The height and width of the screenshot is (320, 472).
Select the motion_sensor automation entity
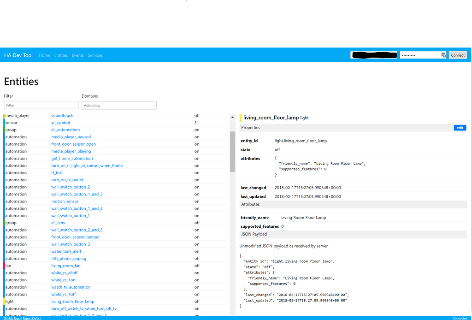pos(65,201)
